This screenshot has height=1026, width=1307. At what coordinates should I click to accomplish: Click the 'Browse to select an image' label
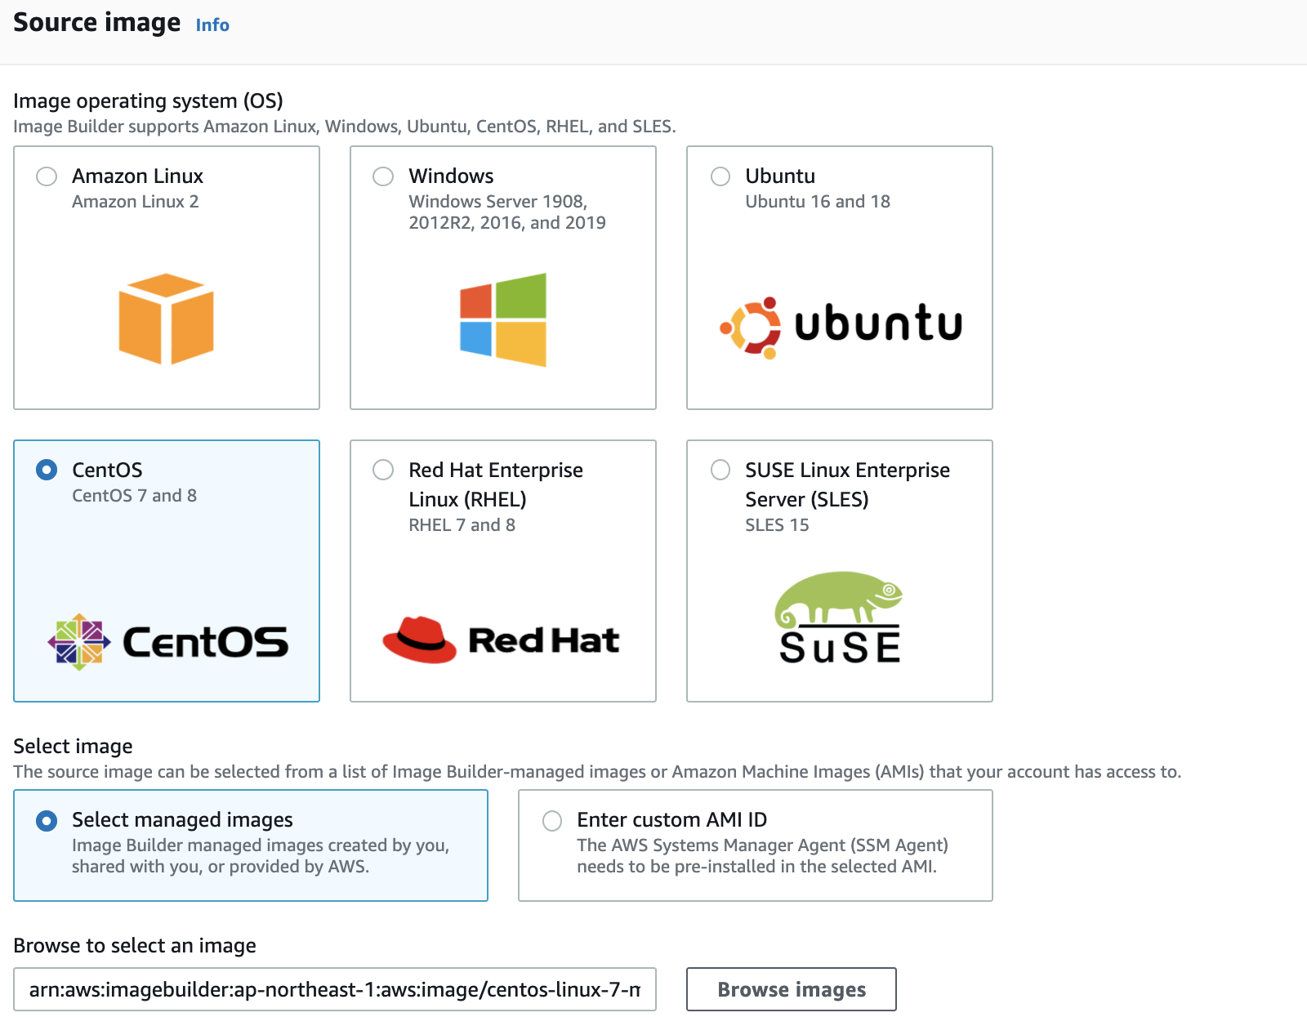tap(135, 946)
